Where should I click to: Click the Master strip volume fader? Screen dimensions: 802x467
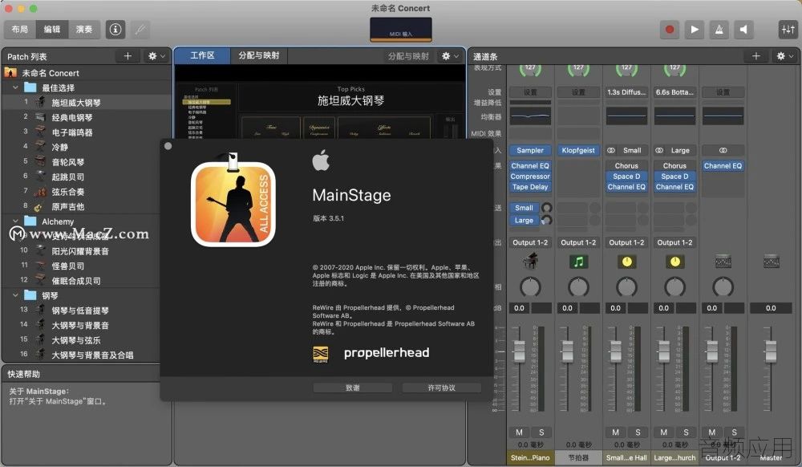(771, 351)
